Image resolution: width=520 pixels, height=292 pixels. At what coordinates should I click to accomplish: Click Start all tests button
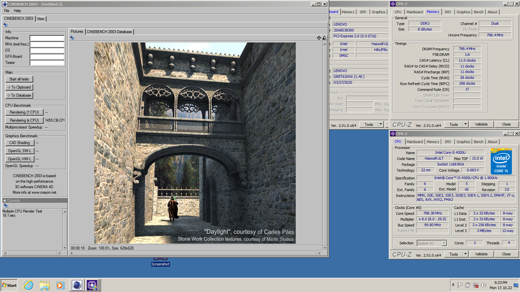point(19,79)
